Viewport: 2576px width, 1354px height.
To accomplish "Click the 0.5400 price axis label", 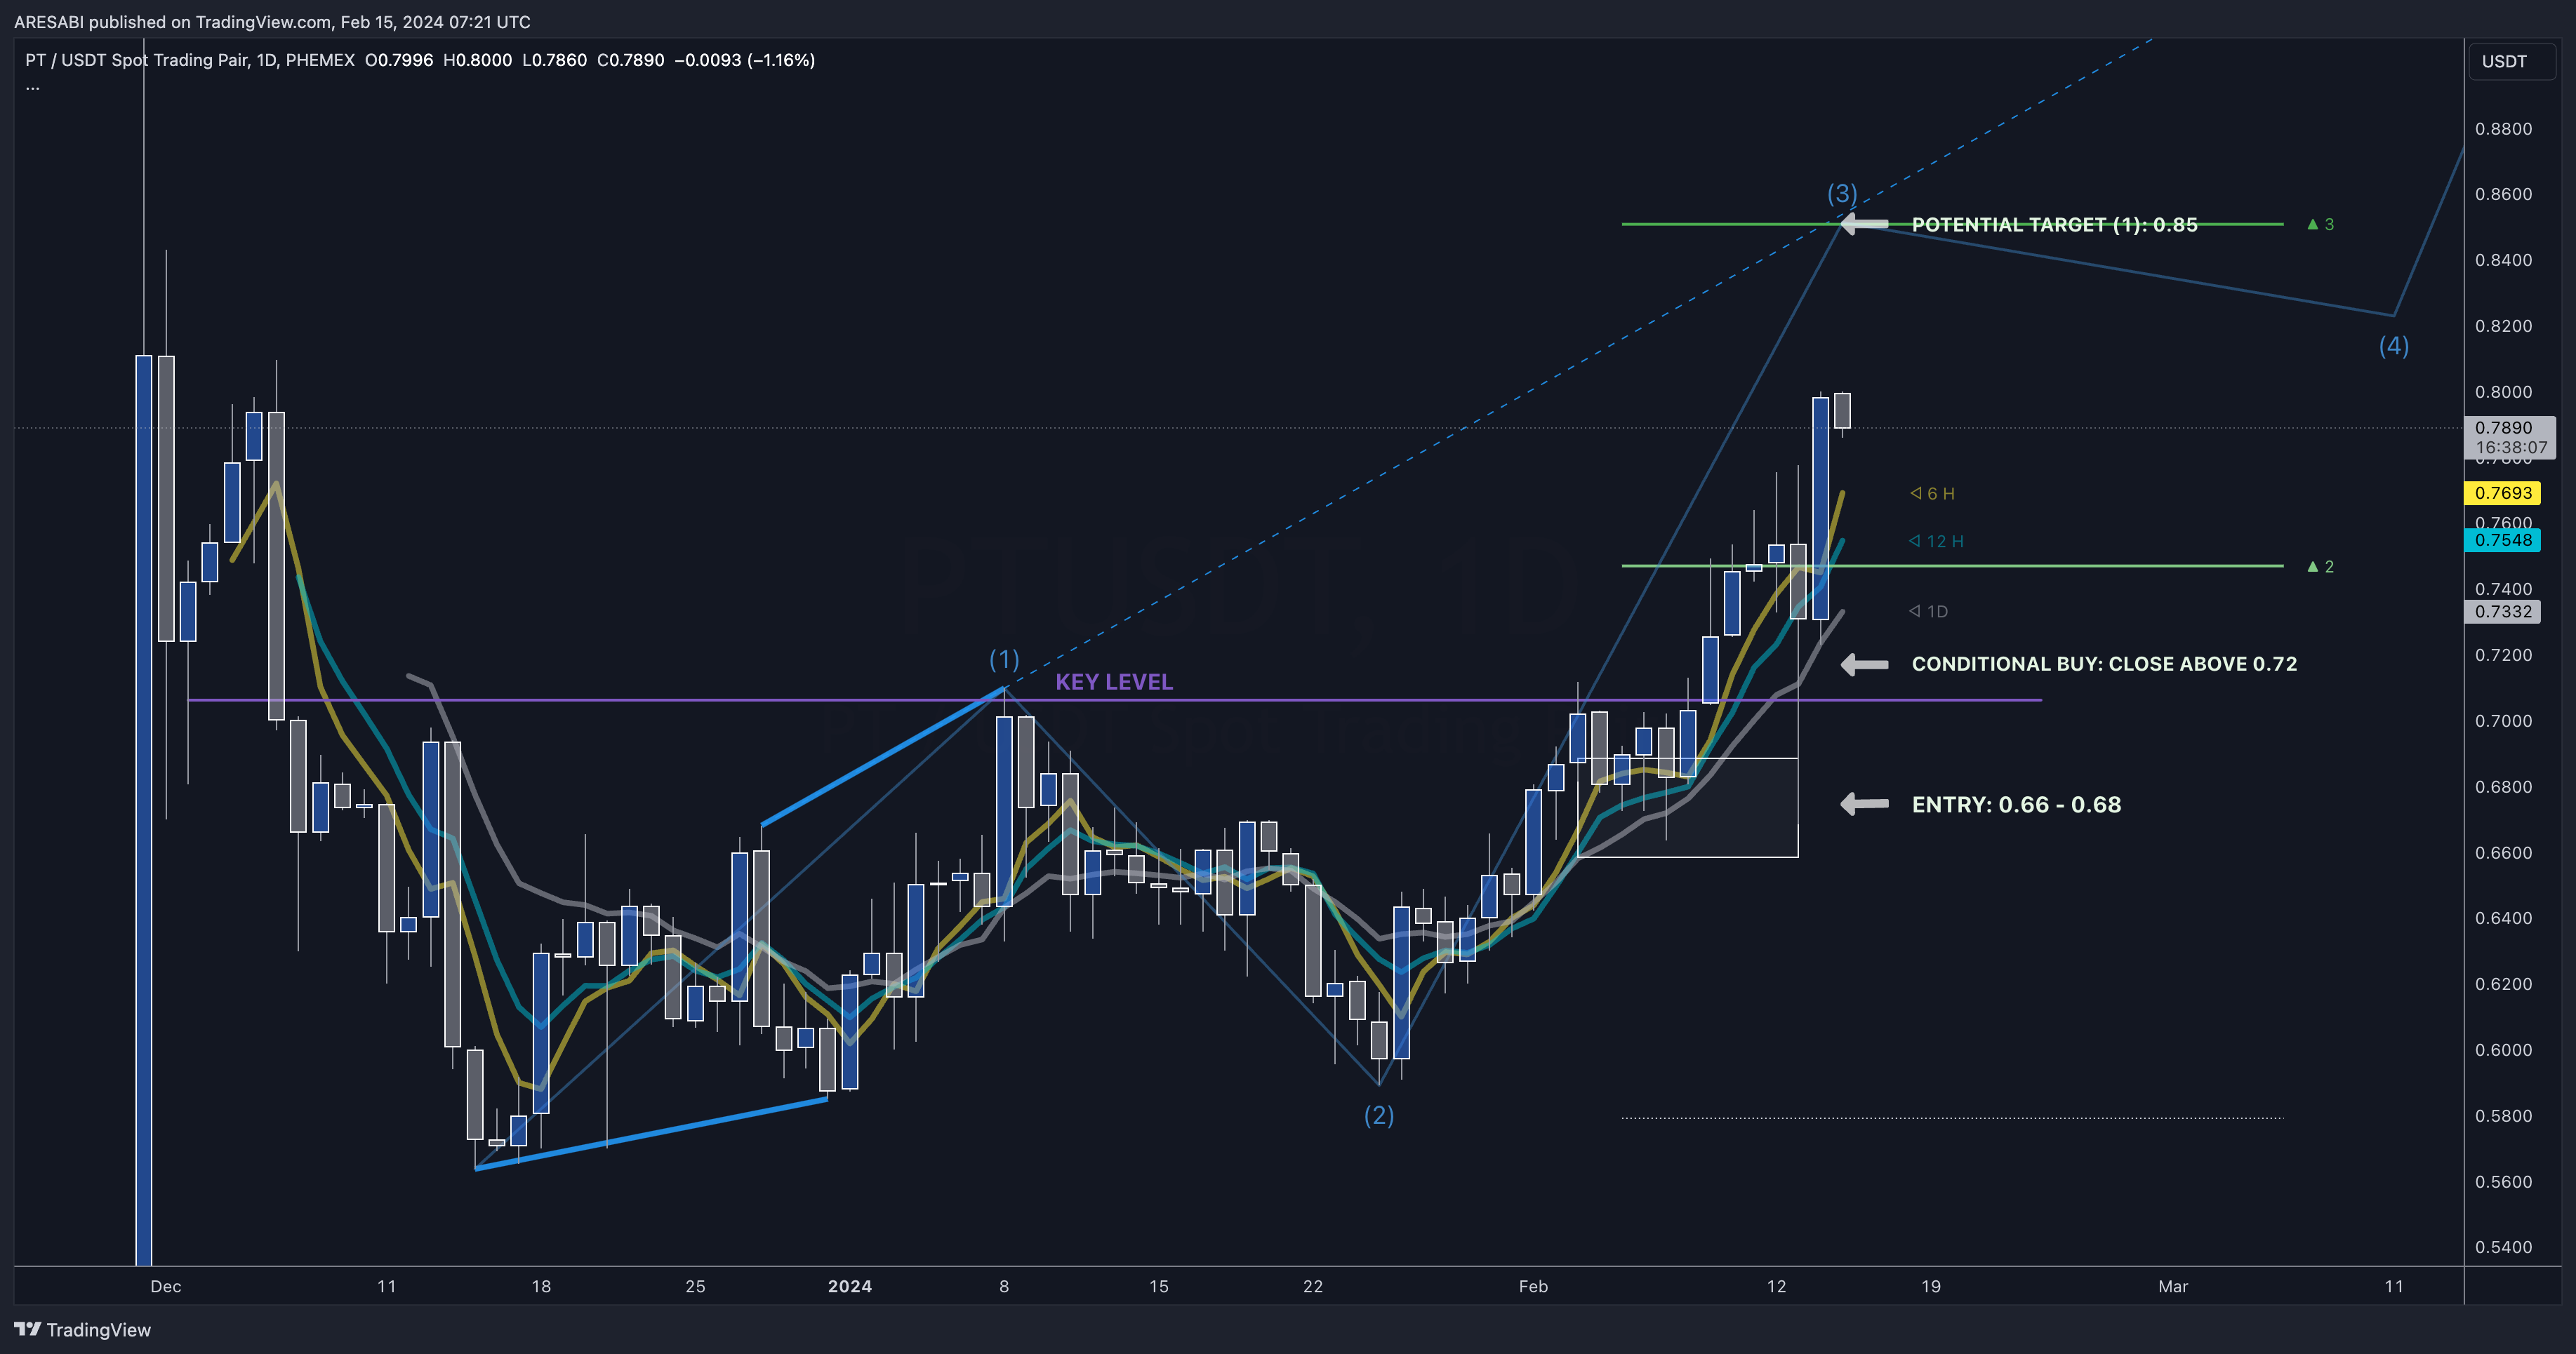I will point(2503,1247).
